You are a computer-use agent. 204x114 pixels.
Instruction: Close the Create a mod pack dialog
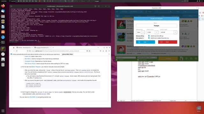178,19
